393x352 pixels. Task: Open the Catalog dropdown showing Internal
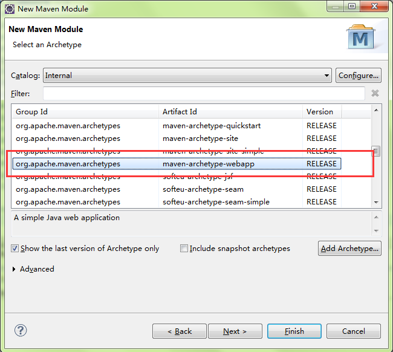point(187,75)
